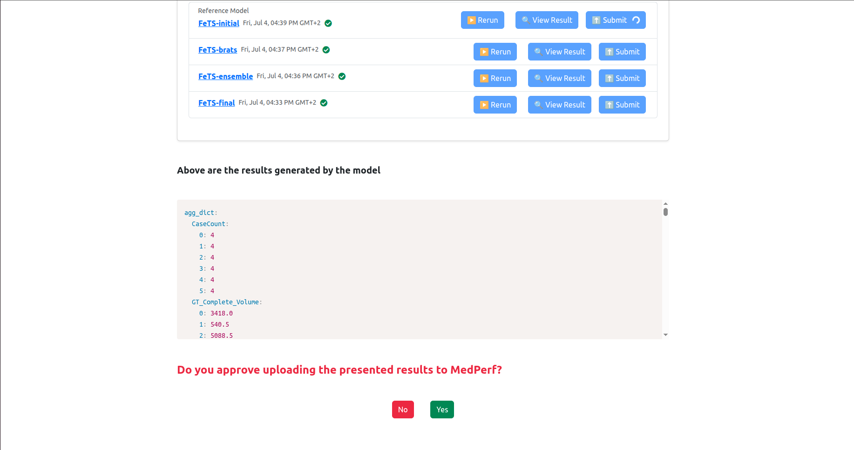
Task: Submit the FeTS-final results
Action: coord(622,105)
